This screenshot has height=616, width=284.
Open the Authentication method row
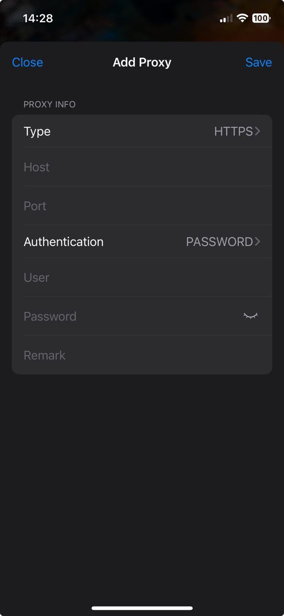[142, 241]
